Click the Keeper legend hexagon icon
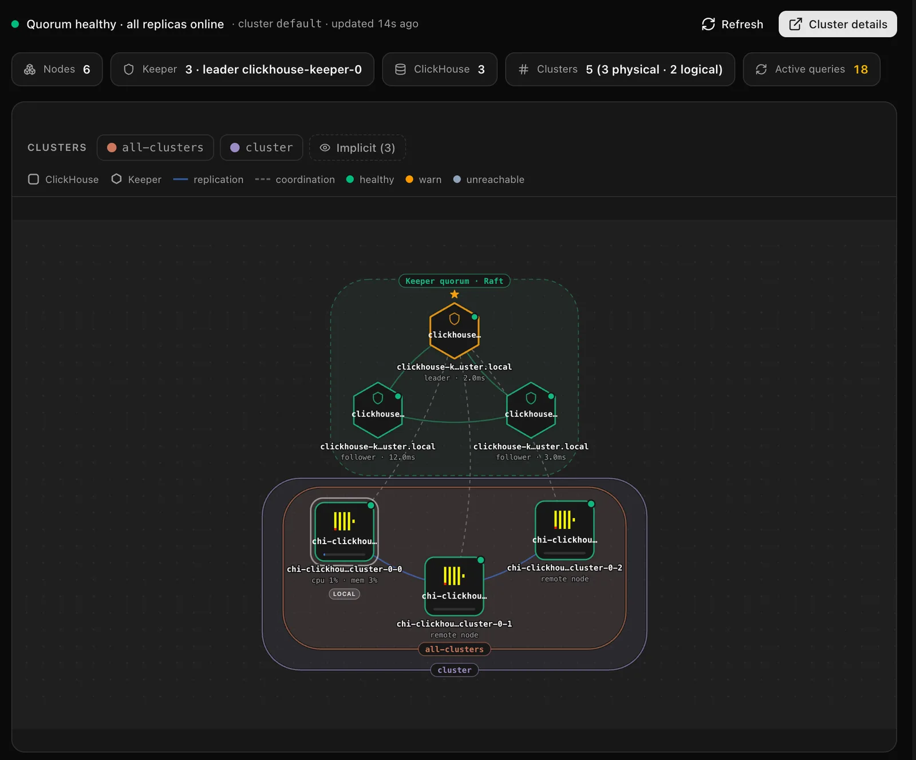The height and width of the screenshot is (760, 916). (116, 179)
